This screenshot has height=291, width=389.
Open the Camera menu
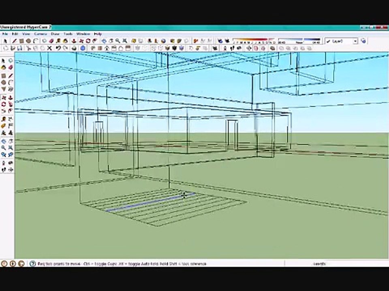tap(41, 34)
